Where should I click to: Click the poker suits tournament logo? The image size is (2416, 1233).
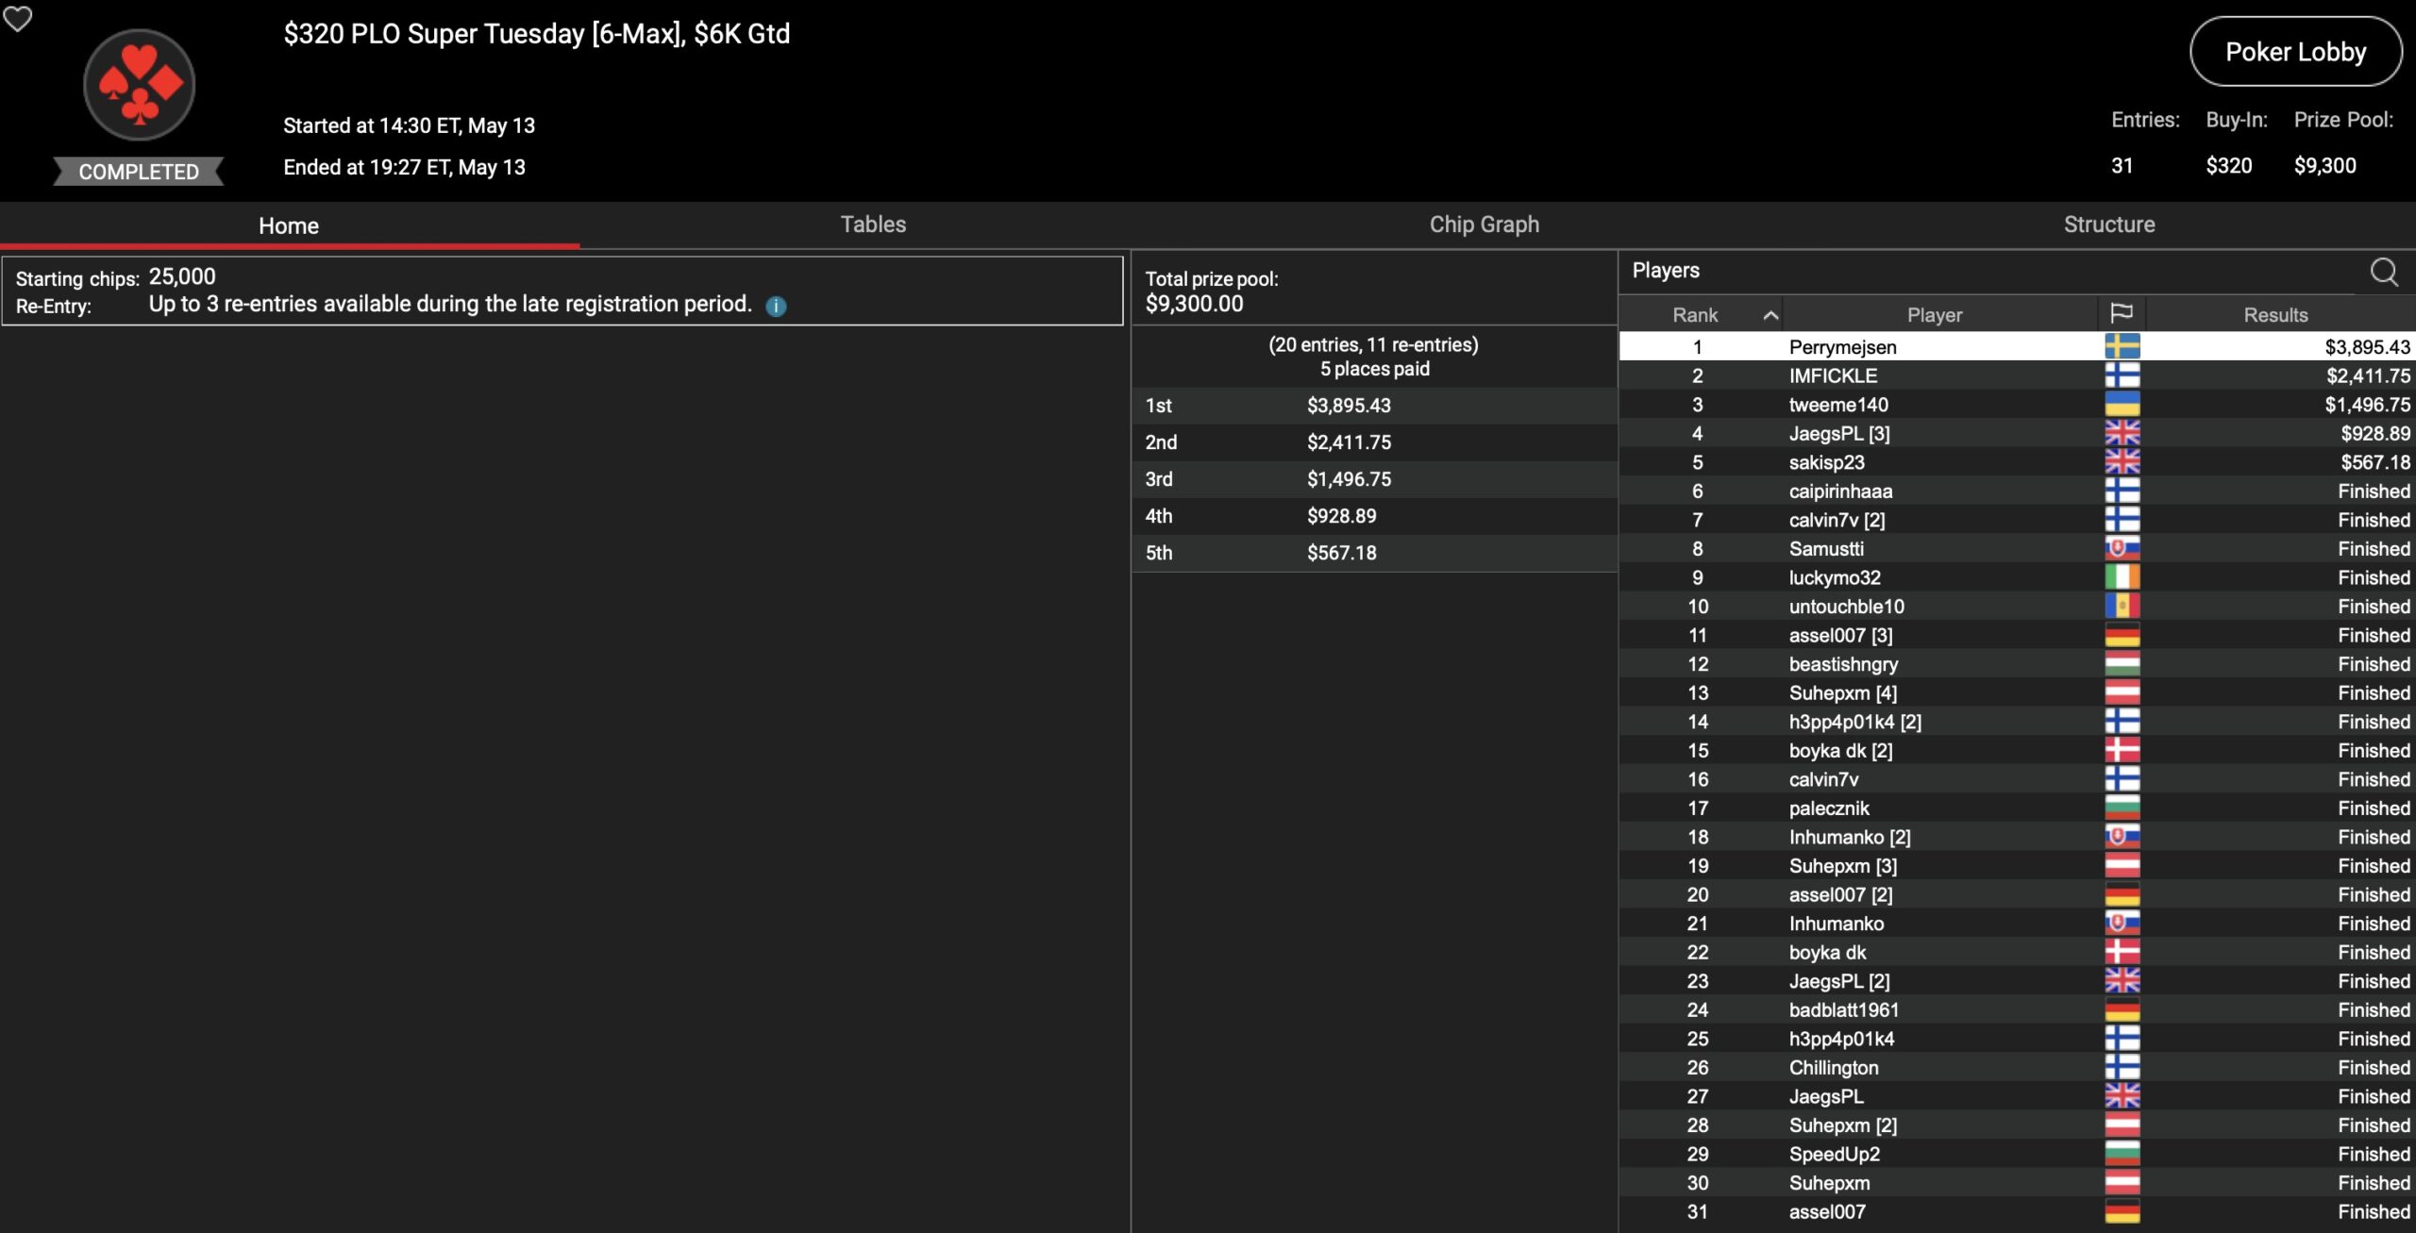point(139,86)
